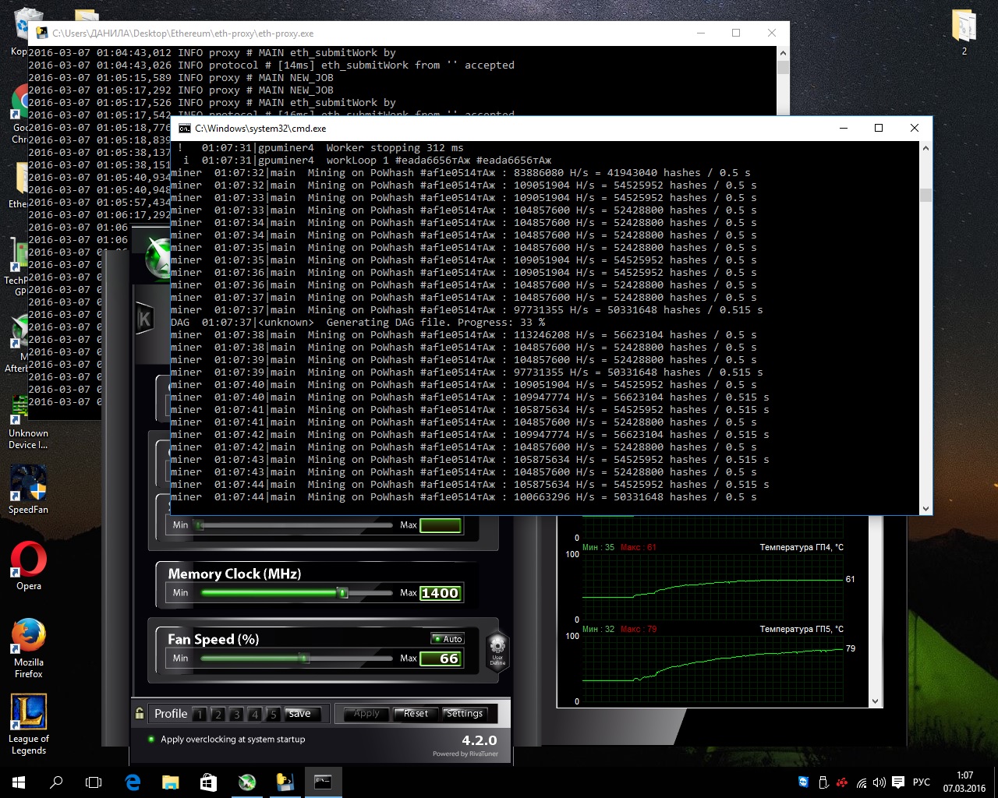The width and height of the screenshot is (998, 798).
Task: Click the Mozilla Firefox desktop icon
Action: point(28,648)
